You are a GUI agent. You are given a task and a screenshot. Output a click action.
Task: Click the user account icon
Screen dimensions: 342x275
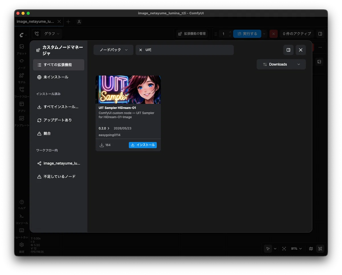tap(79, 22)
